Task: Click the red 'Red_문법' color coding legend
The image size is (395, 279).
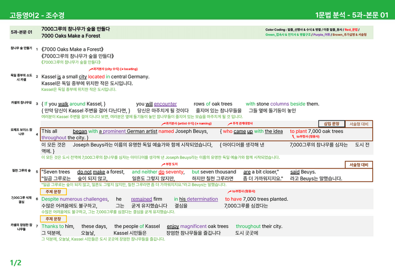Action: [x=351, y=30]
